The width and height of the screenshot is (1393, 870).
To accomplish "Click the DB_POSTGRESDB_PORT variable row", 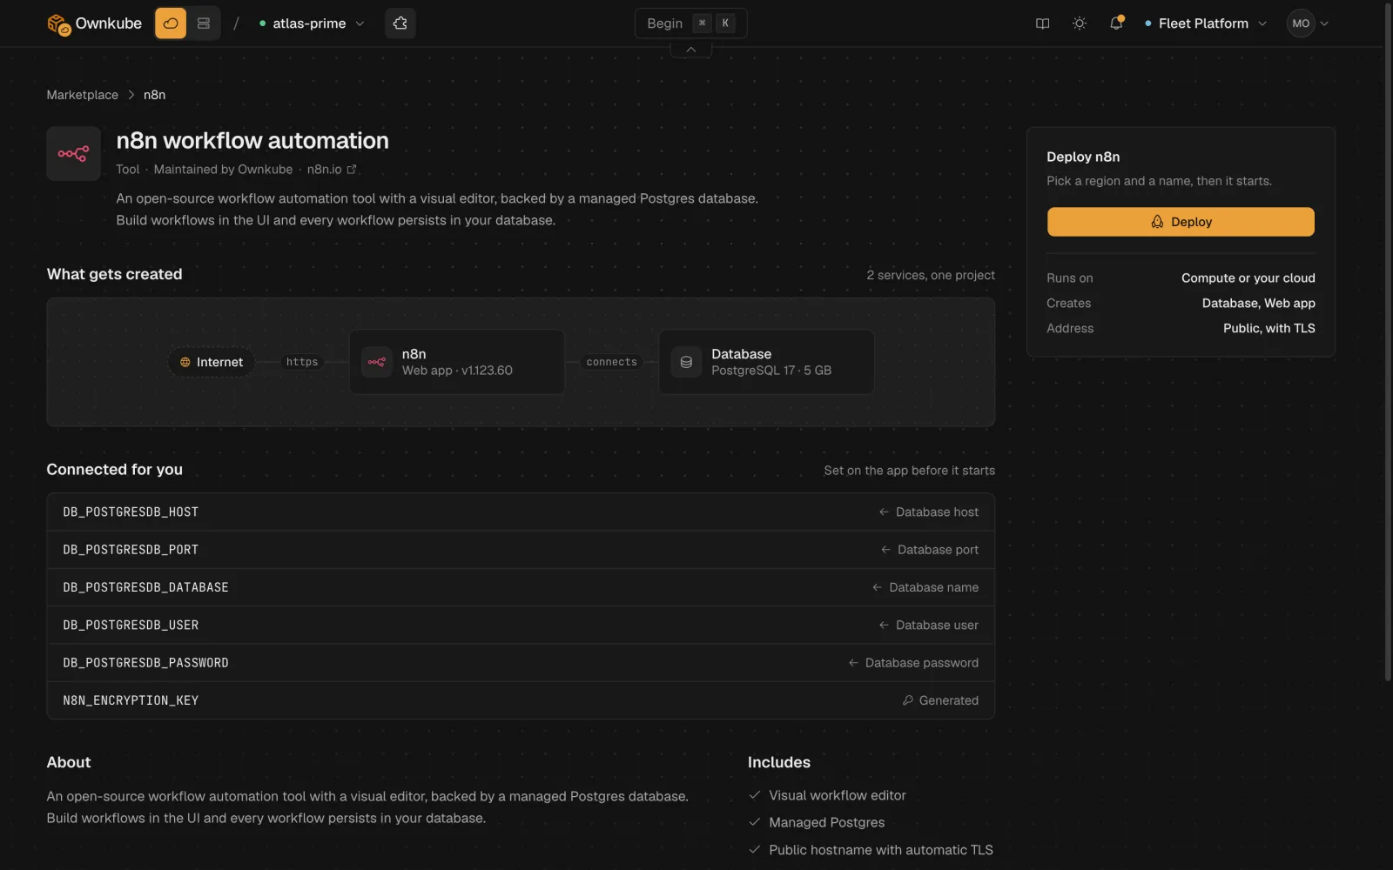I will [x=521, y=550].
